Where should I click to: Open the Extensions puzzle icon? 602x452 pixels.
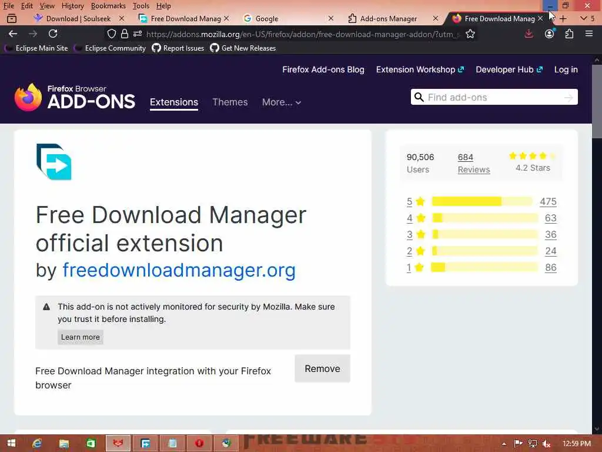(x=569, y=34)
